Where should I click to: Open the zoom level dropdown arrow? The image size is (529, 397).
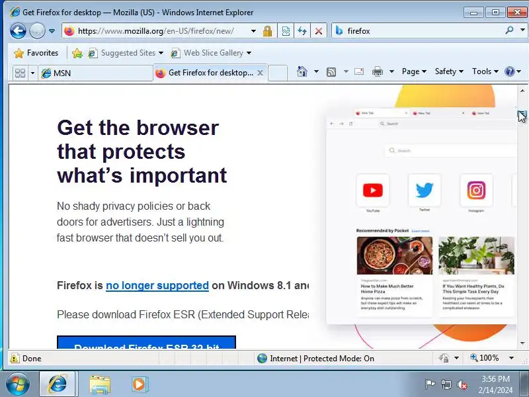[511, 358]
